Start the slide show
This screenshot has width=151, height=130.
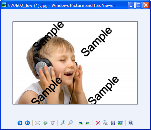52,123
